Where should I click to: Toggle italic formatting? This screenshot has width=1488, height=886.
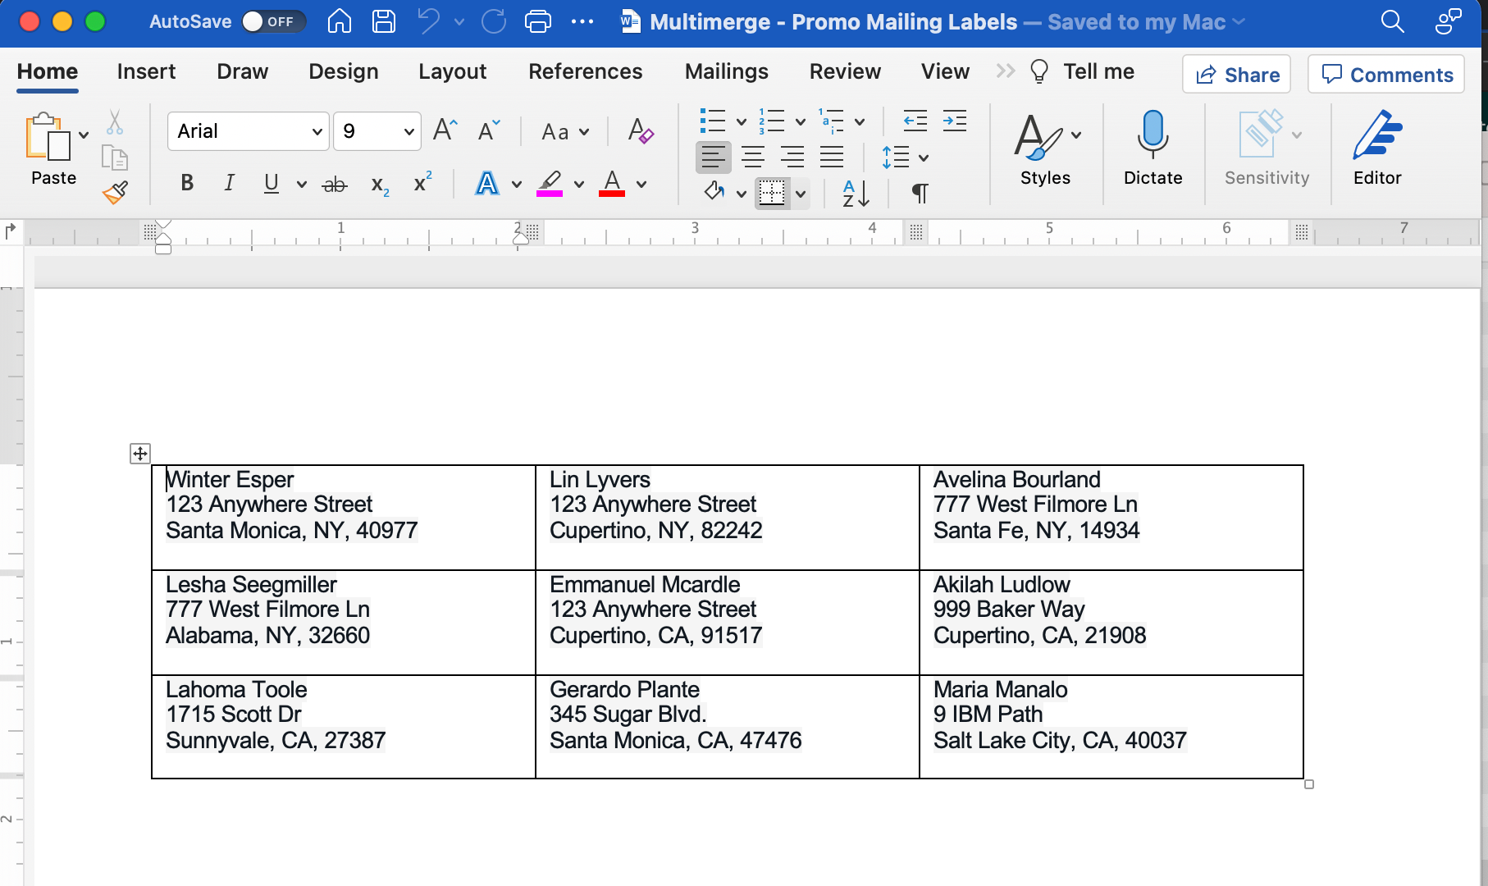click(229, 184)
